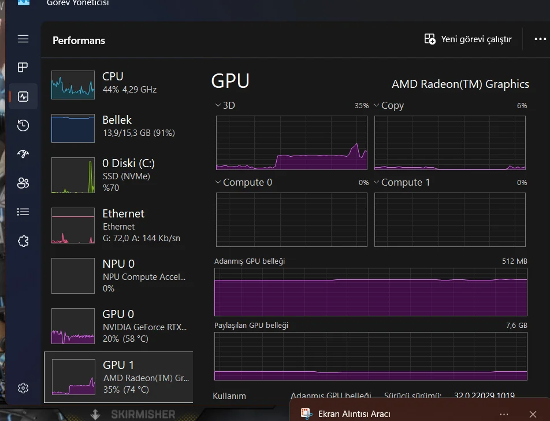Click the Copy engine usage graph

(450, 143)
